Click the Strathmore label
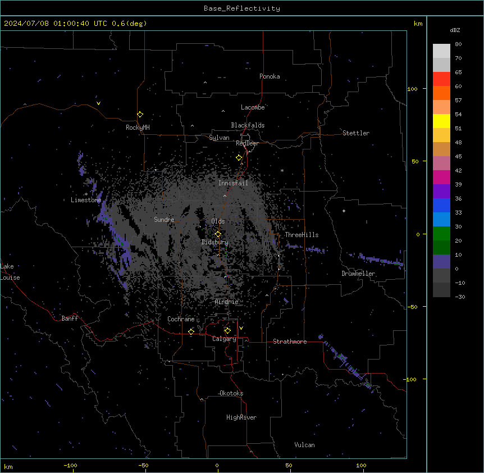Viewport: 484px width, 473px height. tap(290, 342)
